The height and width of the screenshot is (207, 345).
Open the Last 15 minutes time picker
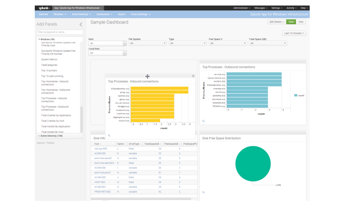tap(294, 33)
